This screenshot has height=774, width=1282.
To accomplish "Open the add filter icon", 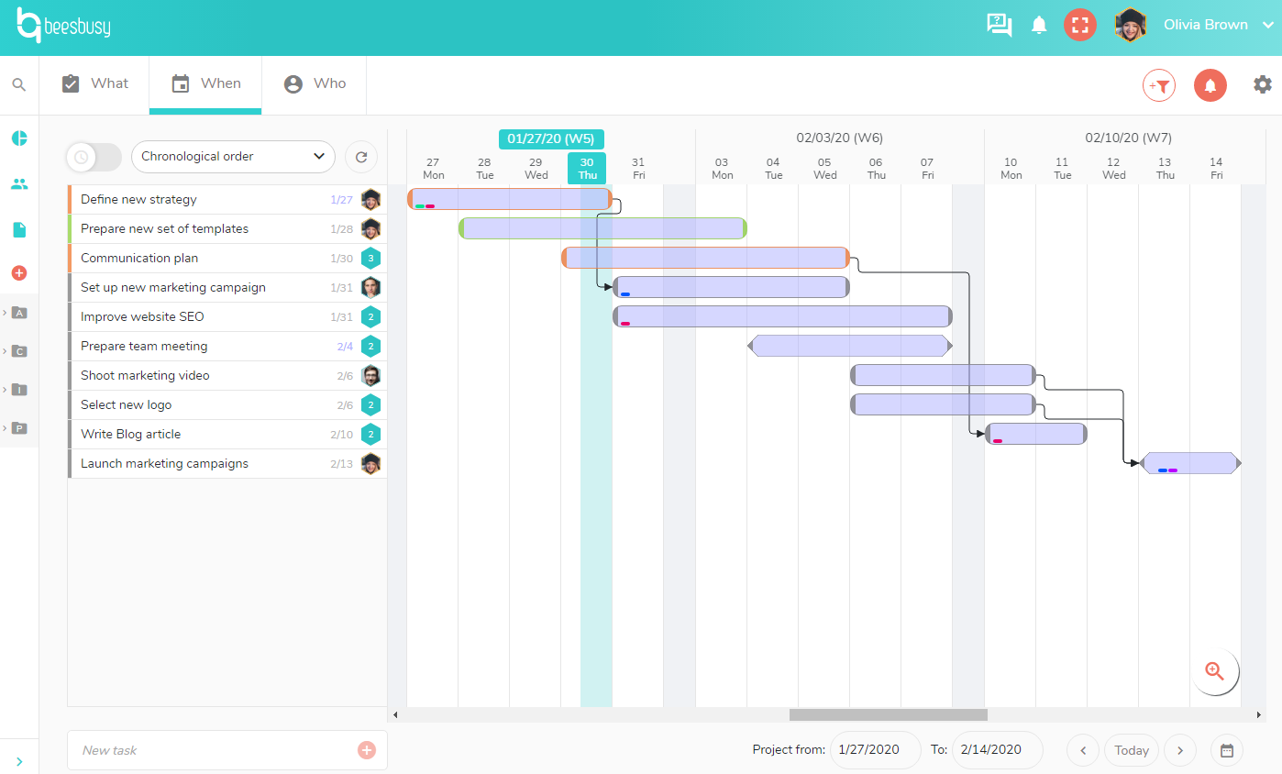I will coord(1159,85).
